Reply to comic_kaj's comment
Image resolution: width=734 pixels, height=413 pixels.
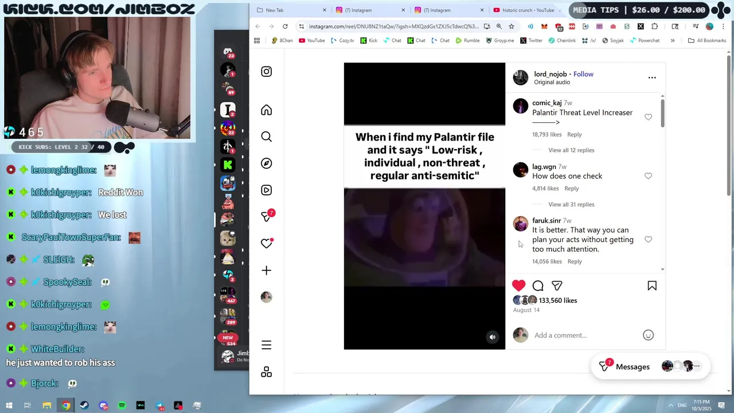(574, 134)
